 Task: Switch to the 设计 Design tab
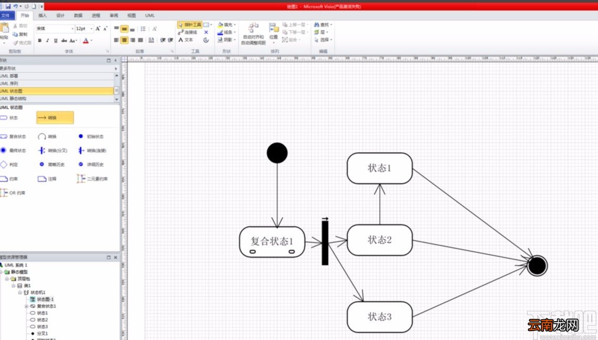point(60,16)
